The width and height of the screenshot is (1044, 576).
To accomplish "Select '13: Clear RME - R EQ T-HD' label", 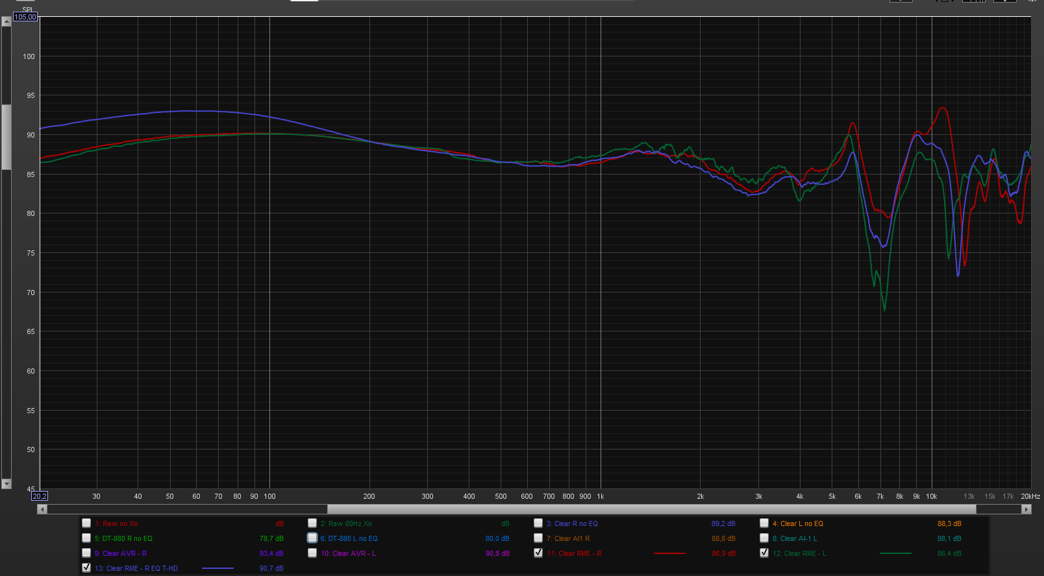I will [136, 568].
